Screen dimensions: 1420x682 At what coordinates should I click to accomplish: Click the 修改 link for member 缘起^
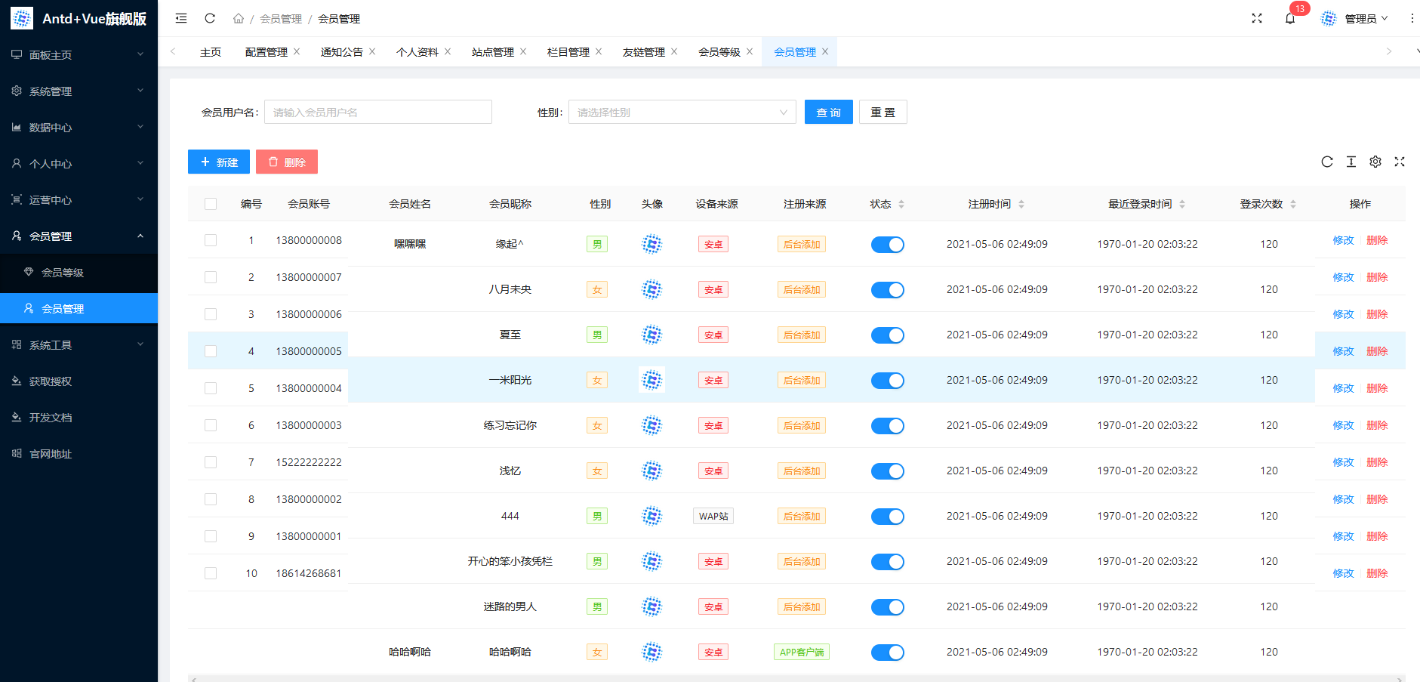click(1343, 239)
